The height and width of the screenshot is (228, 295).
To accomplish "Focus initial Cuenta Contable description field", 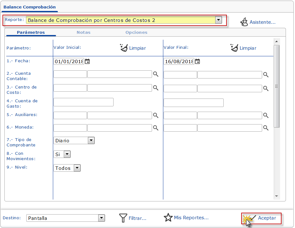I will (120, 74).
